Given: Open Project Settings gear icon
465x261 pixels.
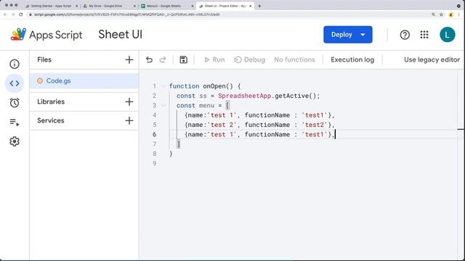Looking at the screenshot, I should [x=15, y=141].
